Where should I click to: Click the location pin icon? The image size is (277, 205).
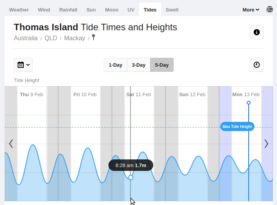pos(93,38)
